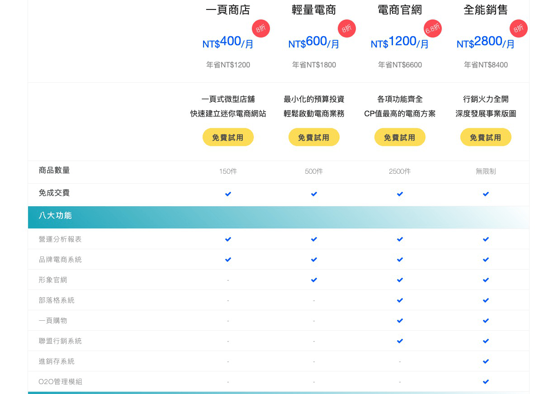Click the 8折 badge on 全能銷售
The height and width of the screenshot is (394, 544).
[519, 29]
